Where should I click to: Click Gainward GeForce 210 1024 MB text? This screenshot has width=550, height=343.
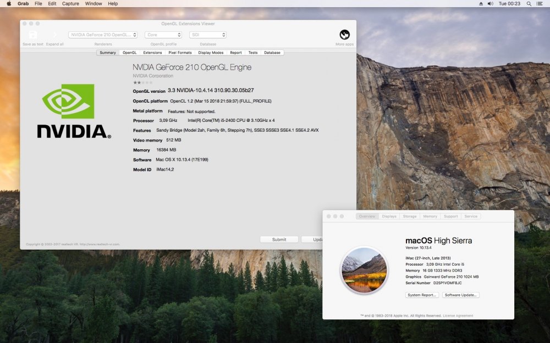[451, 277]
